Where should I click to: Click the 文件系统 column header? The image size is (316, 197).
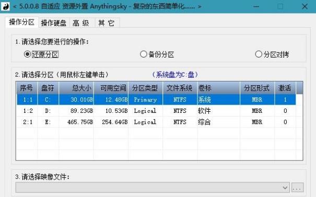pyautogui.click(x=180, y=88)
